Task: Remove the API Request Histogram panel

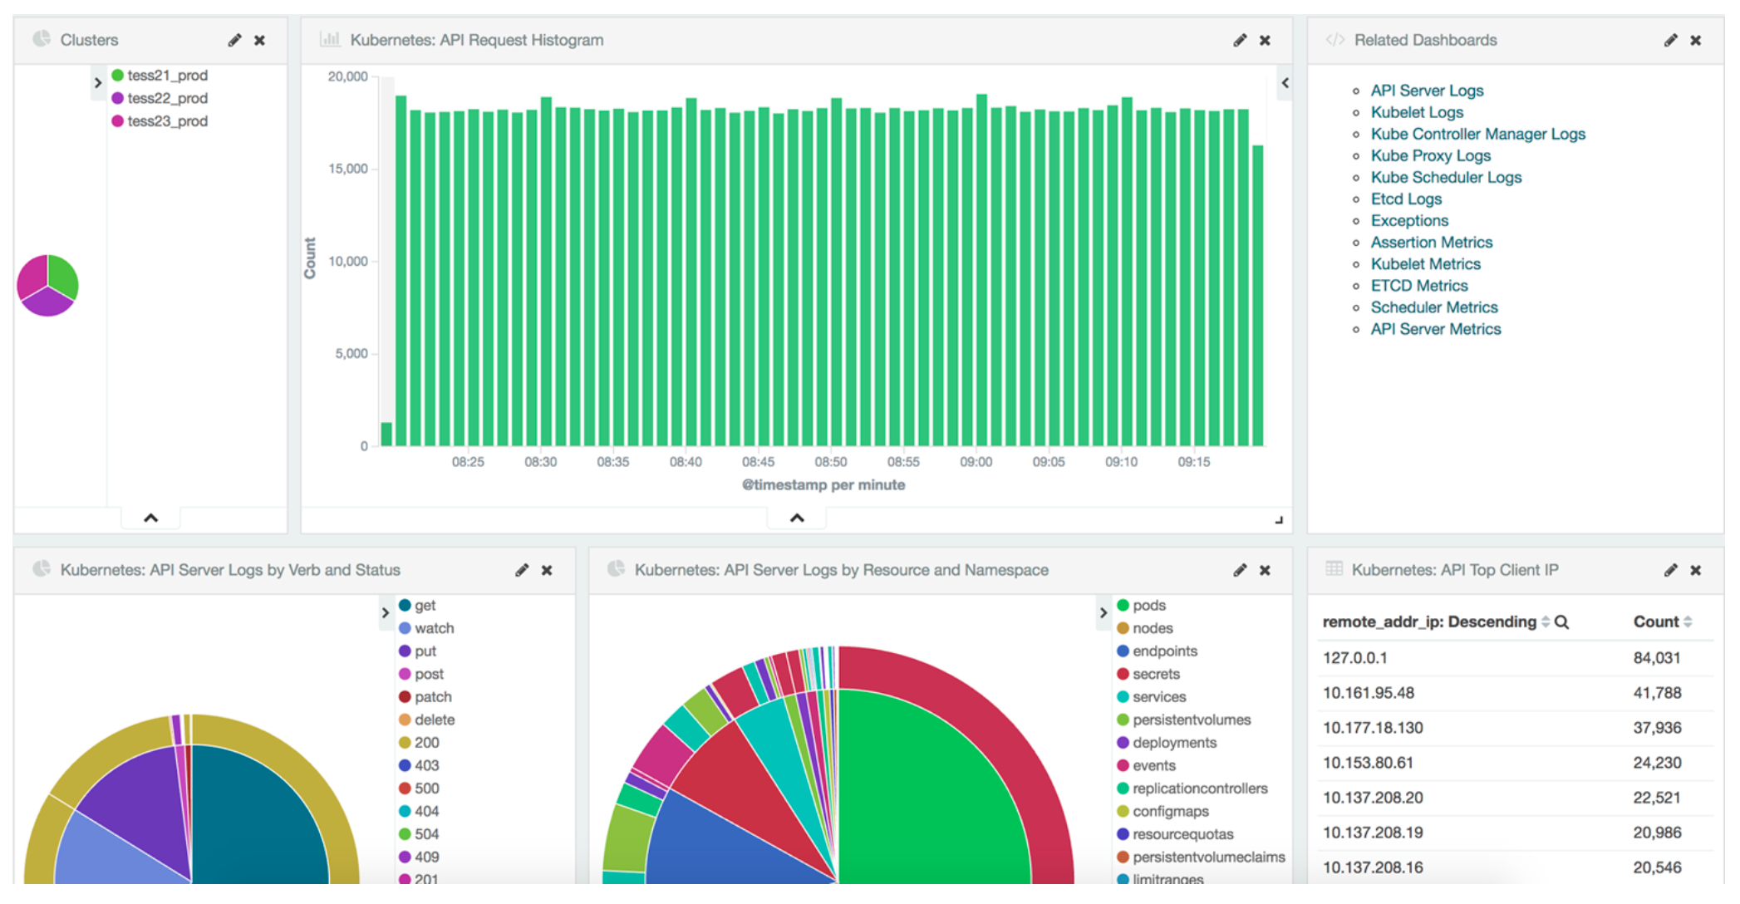Action: click(1265, 40)
